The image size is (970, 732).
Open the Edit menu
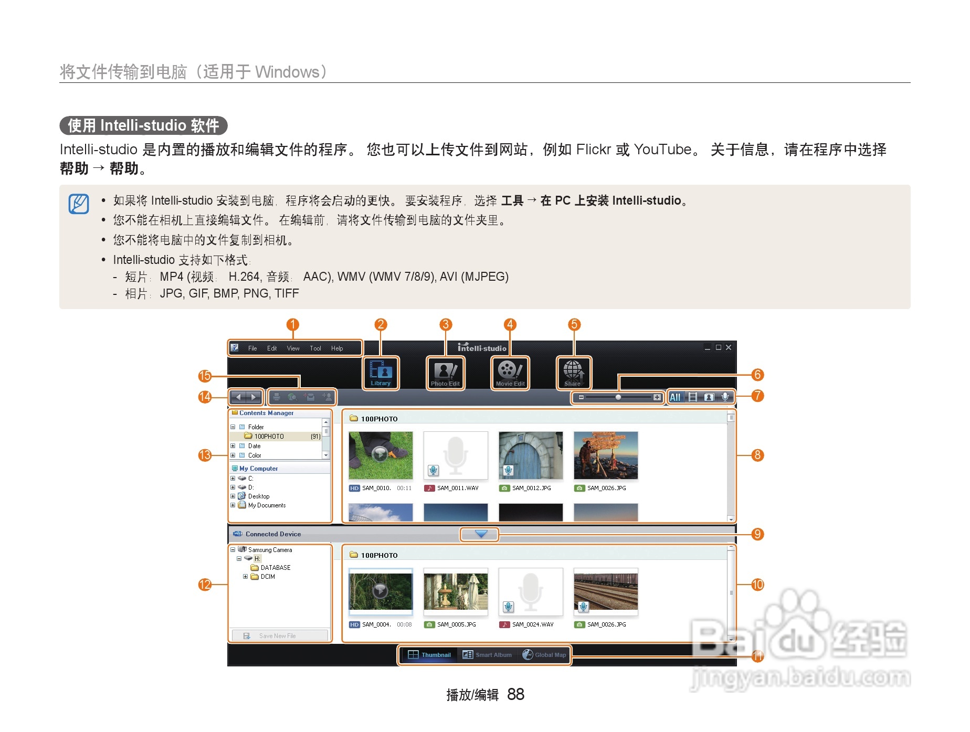tap(272, 348)
